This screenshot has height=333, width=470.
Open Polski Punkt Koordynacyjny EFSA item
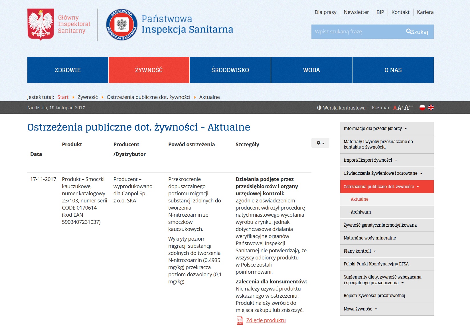[387, 264]
